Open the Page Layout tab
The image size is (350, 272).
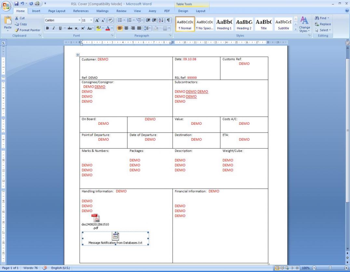pyautogui.click(x=57, y=11)
